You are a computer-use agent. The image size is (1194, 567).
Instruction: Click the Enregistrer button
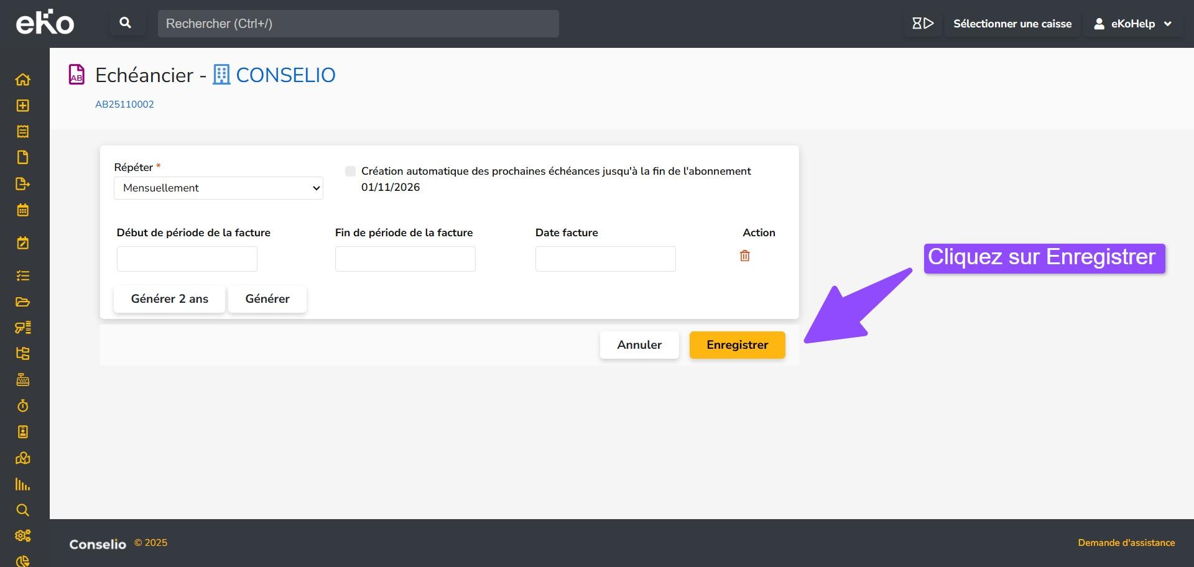pos(737,345)
